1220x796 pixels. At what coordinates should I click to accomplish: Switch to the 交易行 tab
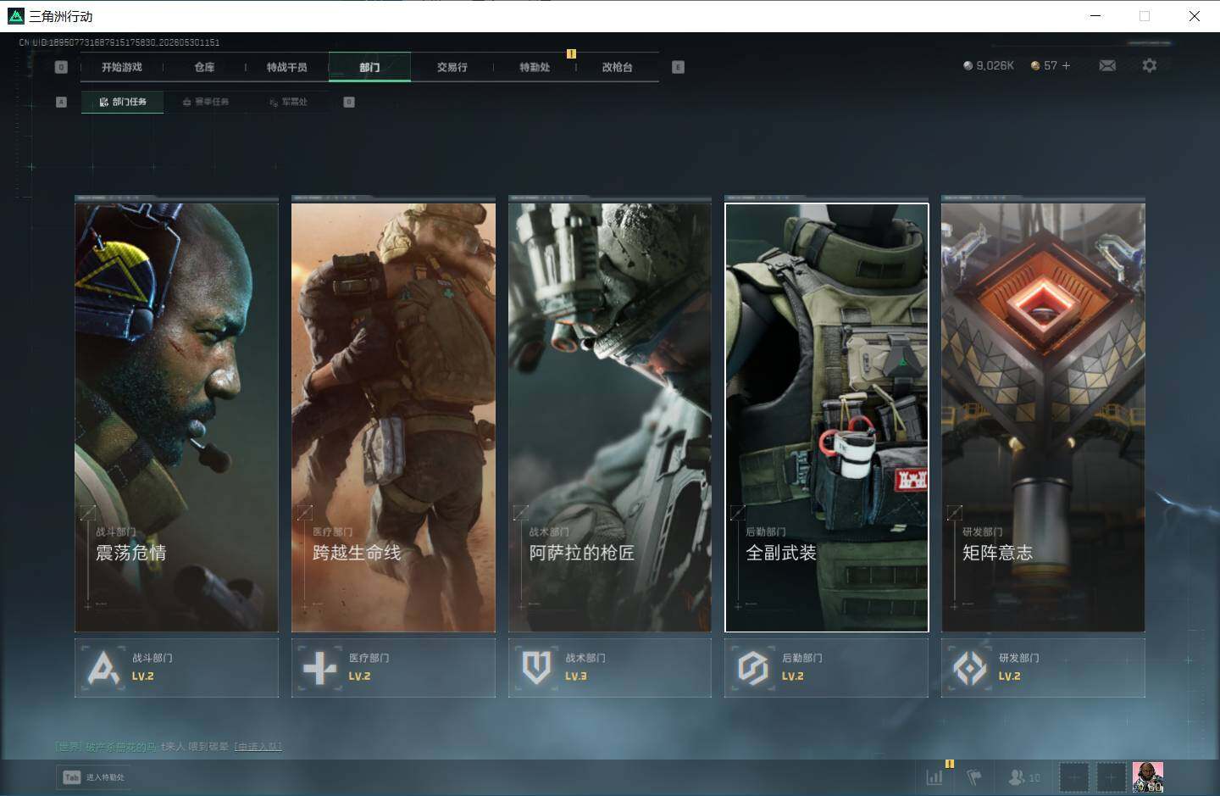coord(452,67)
